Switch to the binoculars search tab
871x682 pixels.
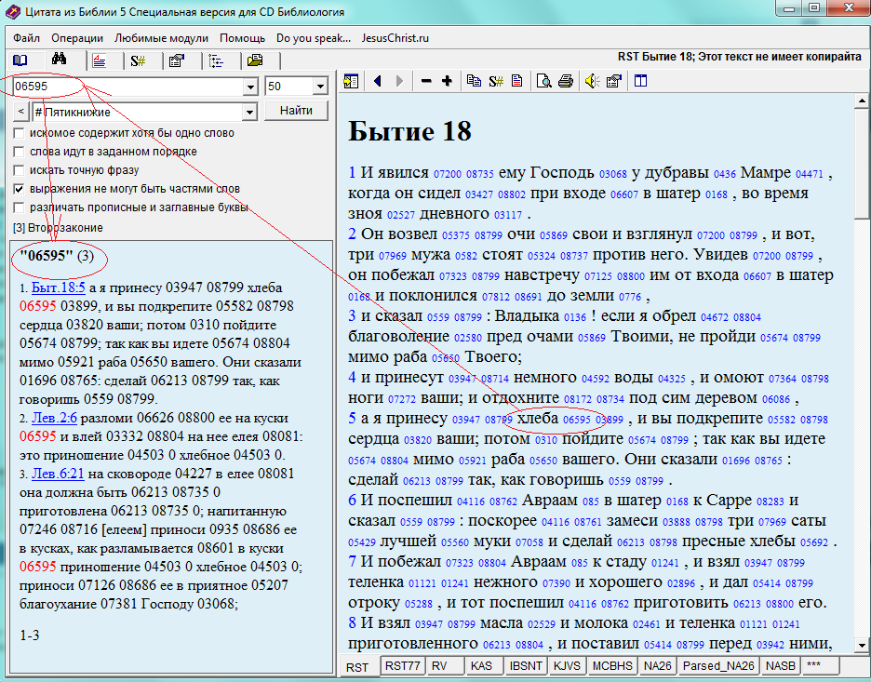point(59,59)
